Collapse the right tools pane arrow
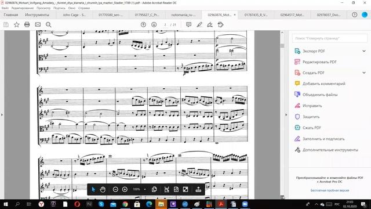Screen dimensions: 371x209 click(286, 115)
